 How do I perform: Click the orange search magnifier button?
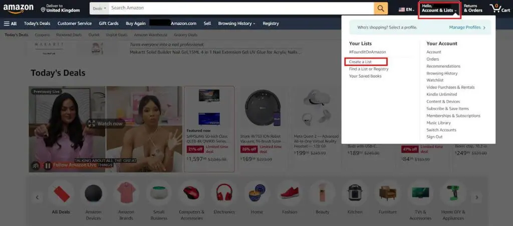click(x=381, y=8)
